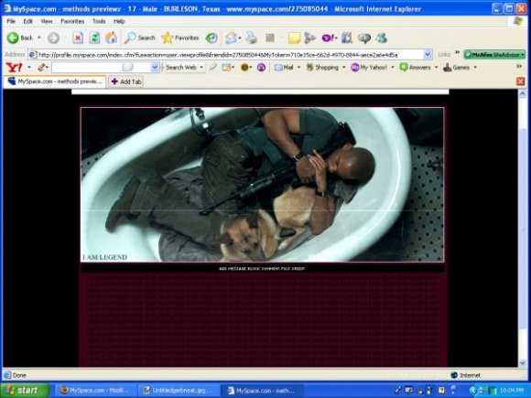Screen dimensions: 531x398
Task: Open Yahoo Mail button on toolbar
Action: click(284, 68)
